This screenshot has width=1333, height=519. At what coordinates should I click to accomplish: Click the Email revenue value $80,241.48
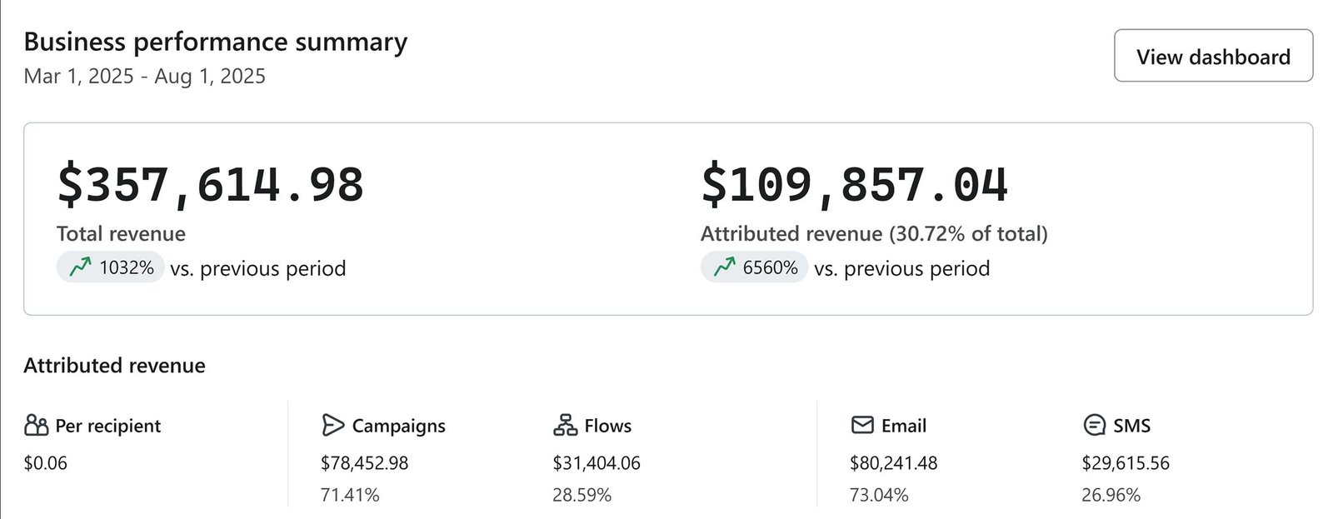pos(893,463)
